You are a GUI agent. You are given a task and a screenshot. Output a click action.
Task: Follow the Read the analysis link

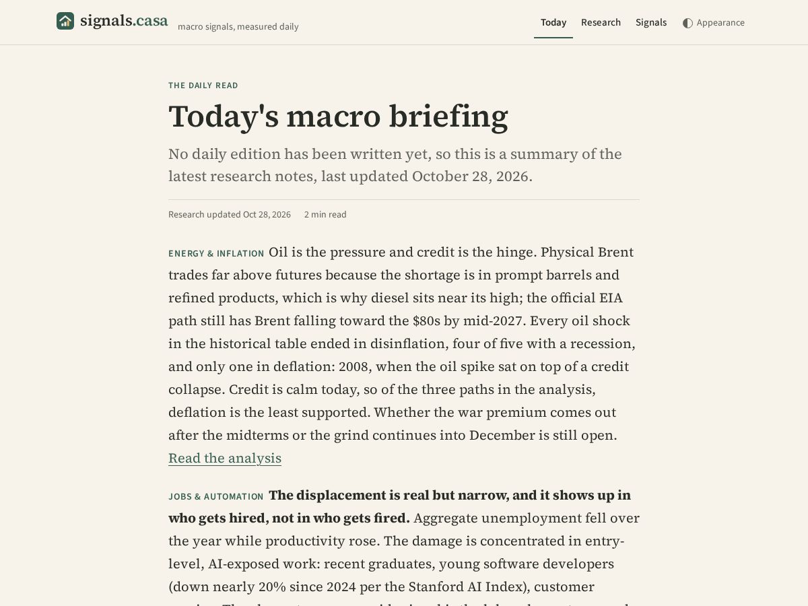225,458
